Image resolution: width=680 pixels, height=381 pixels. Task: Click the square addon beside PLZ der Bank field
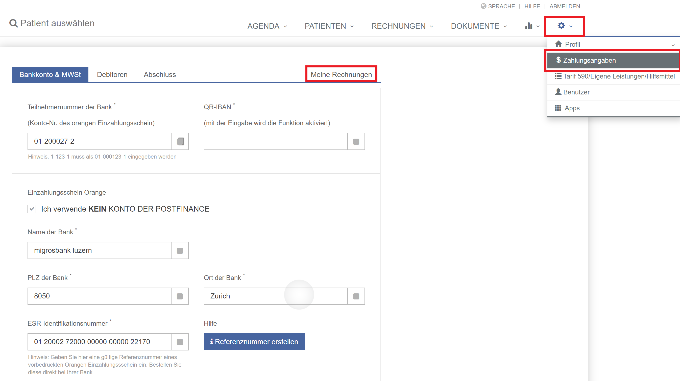180,296
